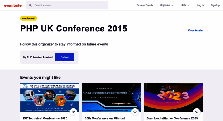Open the 2023 Brainbox conference thumbnail

[173, 98]
